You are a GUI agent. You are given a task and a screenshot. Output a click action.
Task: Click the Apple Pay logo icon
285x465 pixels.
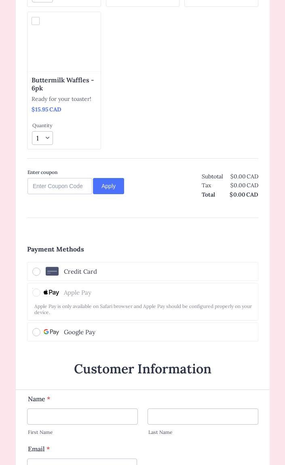(51, 293)
